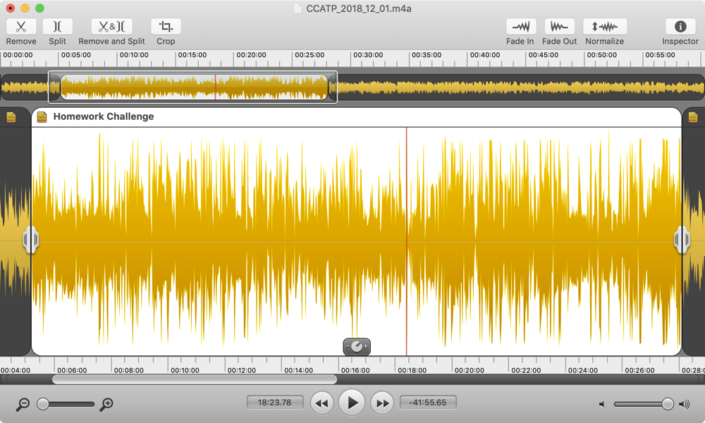The image size is (705, 423).
Task: Zoom out using the magnifier minus icon
Action: (23, 404)
